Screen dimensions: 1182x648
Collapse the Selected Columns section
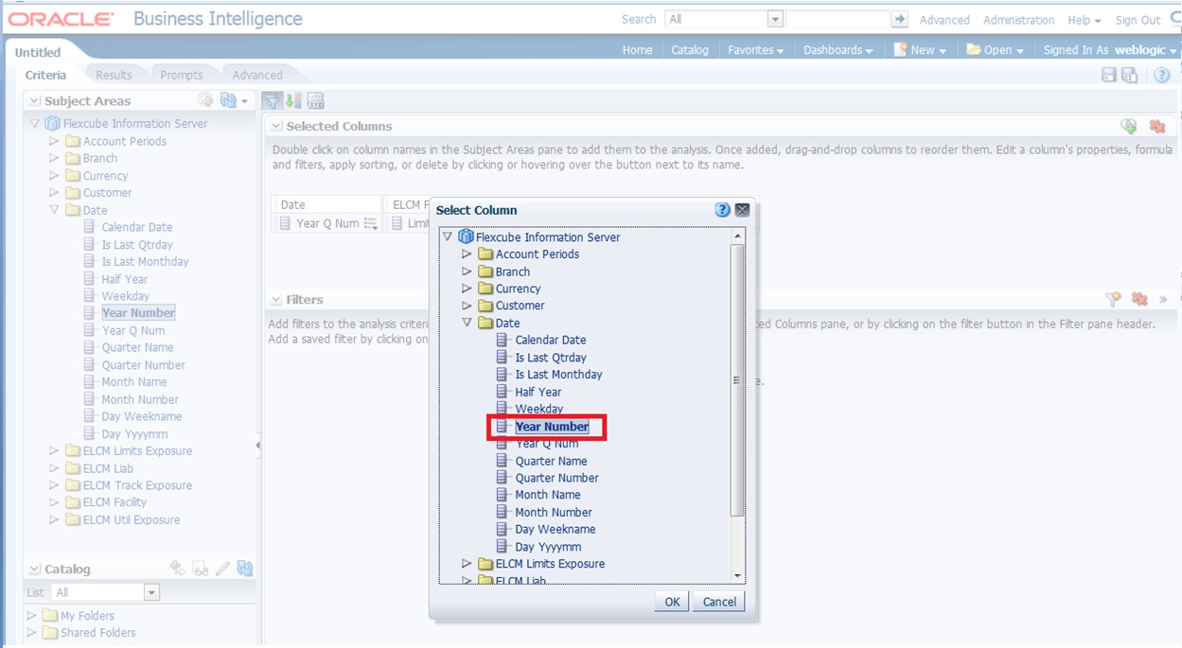point(276,126)
